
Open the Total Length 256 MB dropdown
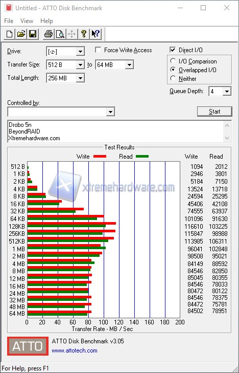pos(80,78)
